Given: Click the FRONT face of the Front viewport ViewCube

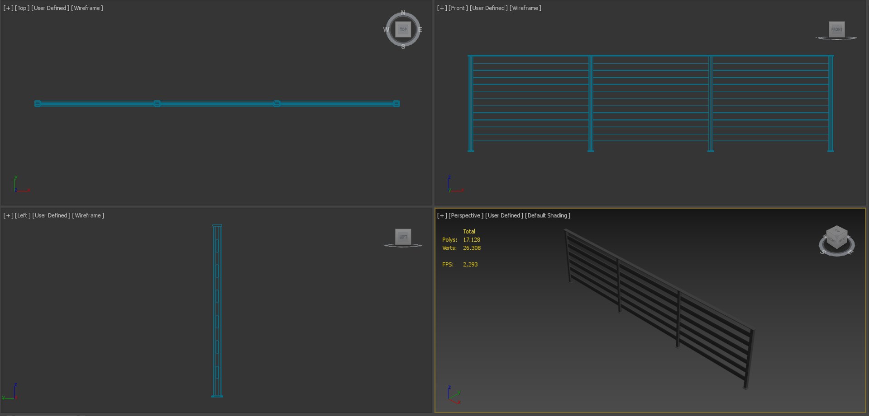Looking at the screenshot, I should tap(836, 29).
